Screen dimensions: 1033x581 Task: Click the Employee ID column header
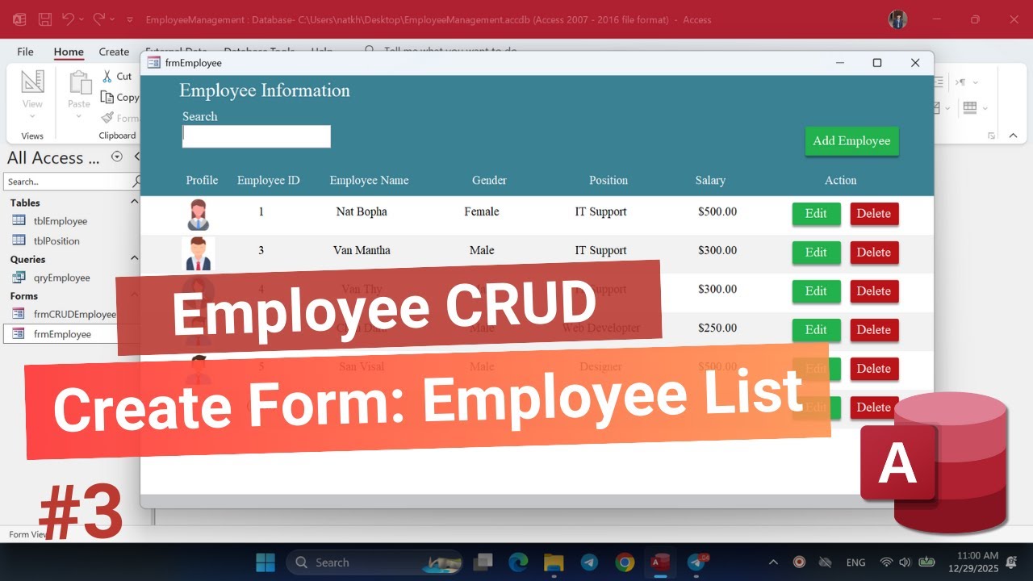(269, 180)
